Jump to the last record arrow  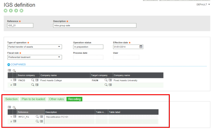coord(21,11)
